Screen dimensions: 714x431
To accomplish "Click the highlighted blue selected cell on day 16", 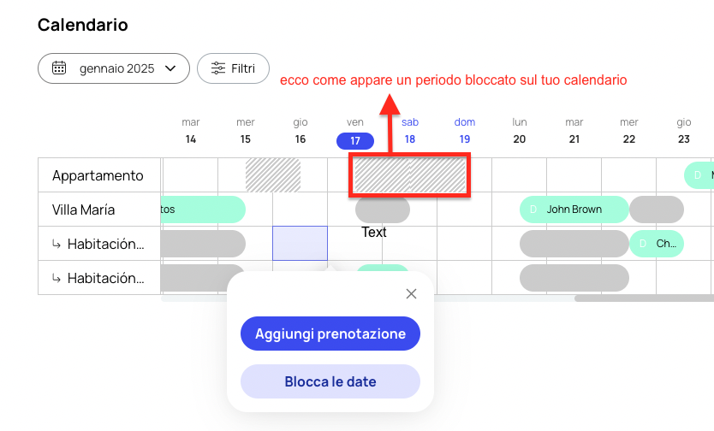I will coord(300,243).
